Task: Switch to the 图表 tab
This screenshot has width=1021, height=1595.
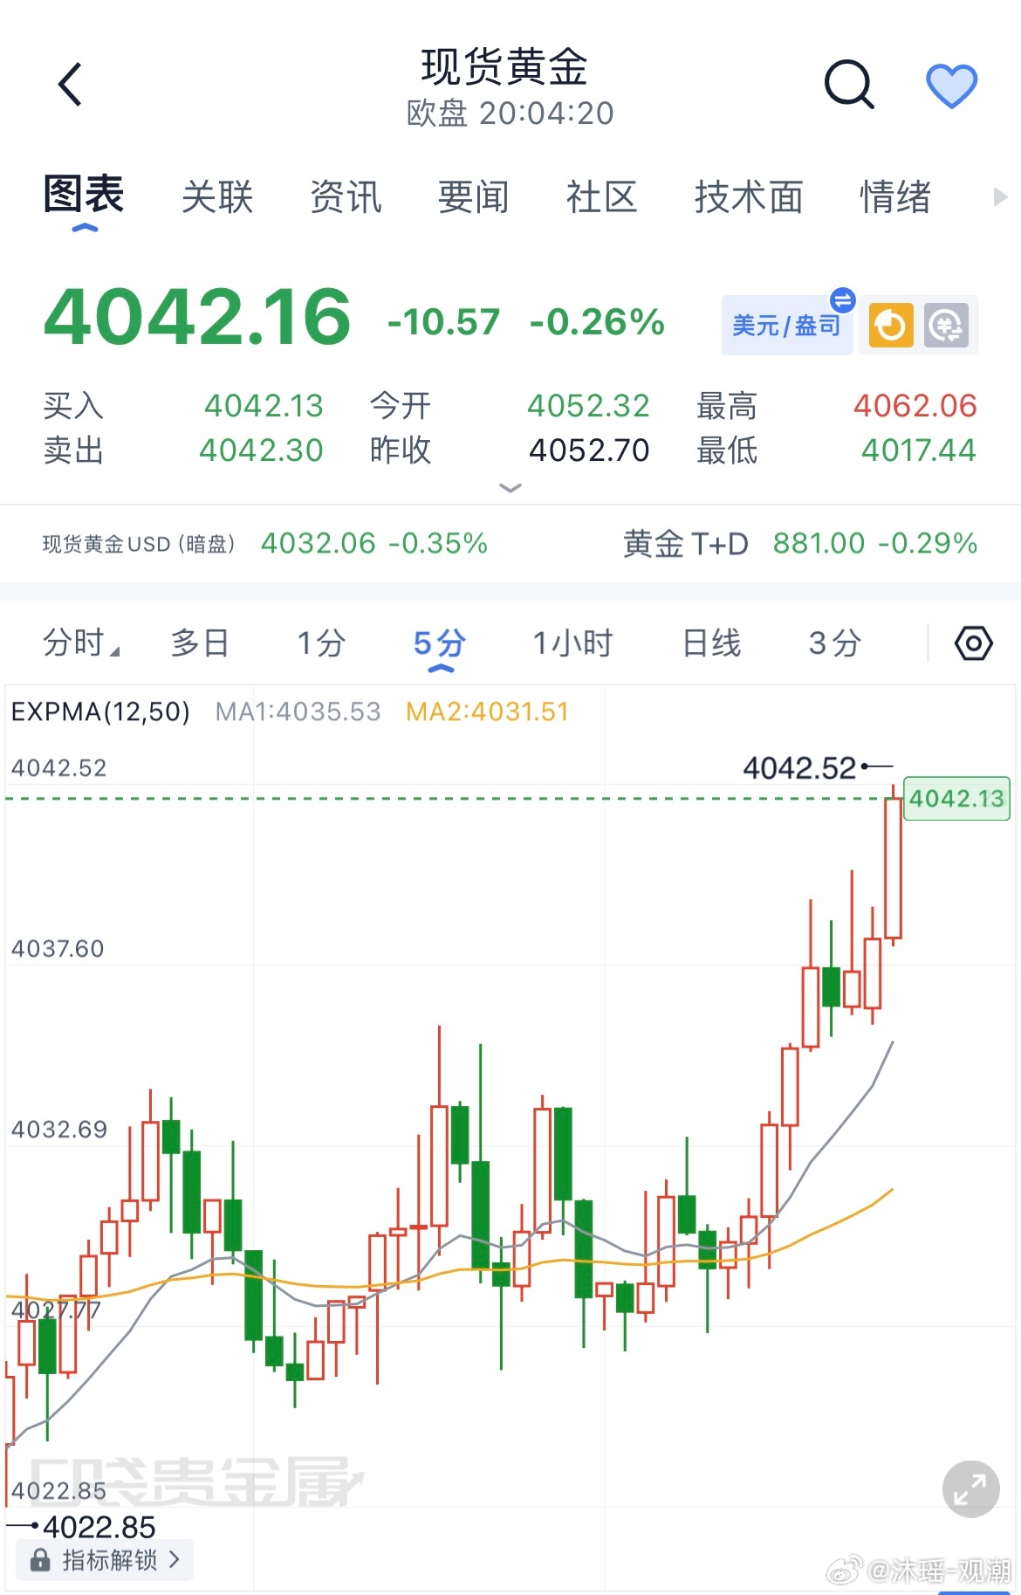Action: pos(84,195)
